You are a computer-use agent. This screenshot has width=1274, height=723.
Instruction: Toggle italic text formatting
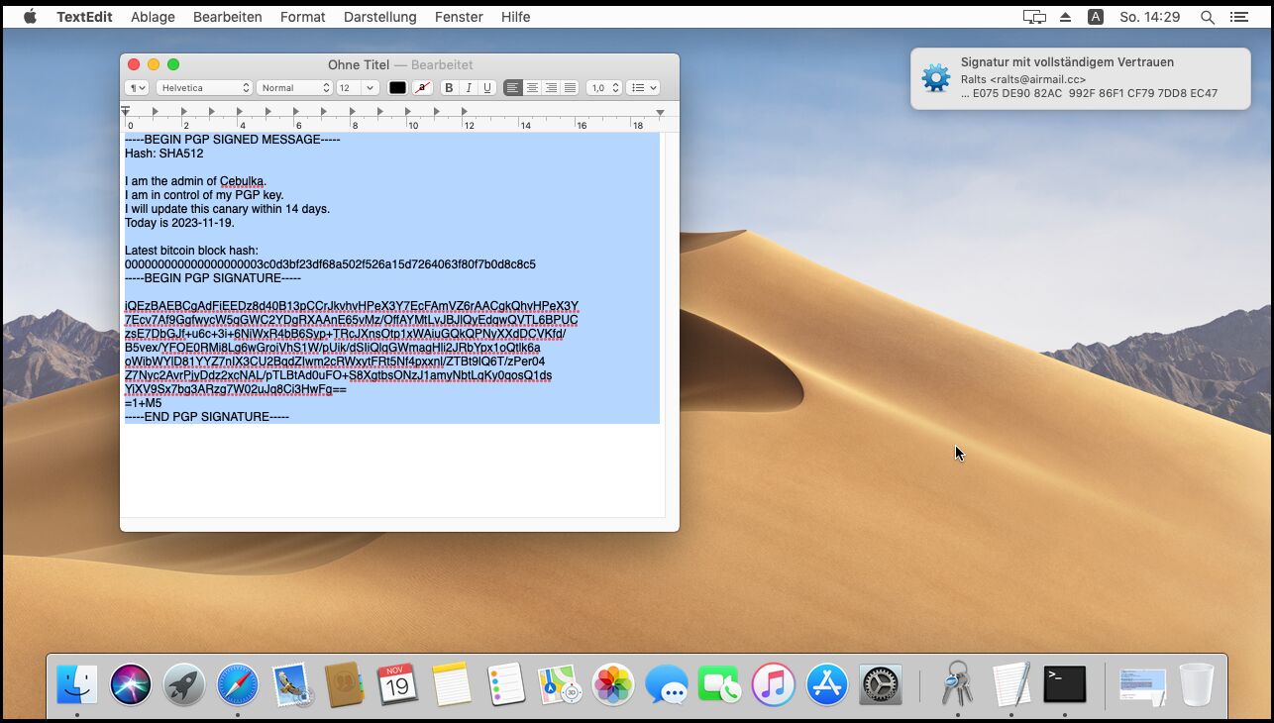click(469, 88)
